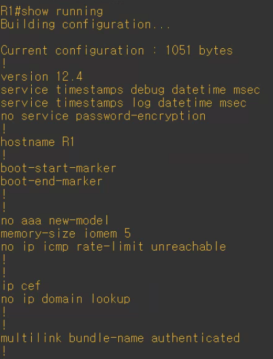Click the word 'authenticated' in terminal
Screen dimensions: 273x359
click(195, 338)
